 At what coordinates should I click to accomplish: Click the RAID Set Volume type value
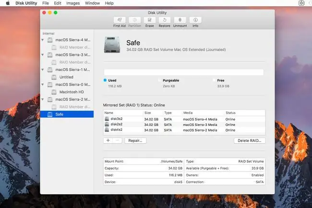pyautogui.click(x=251, y=162)
